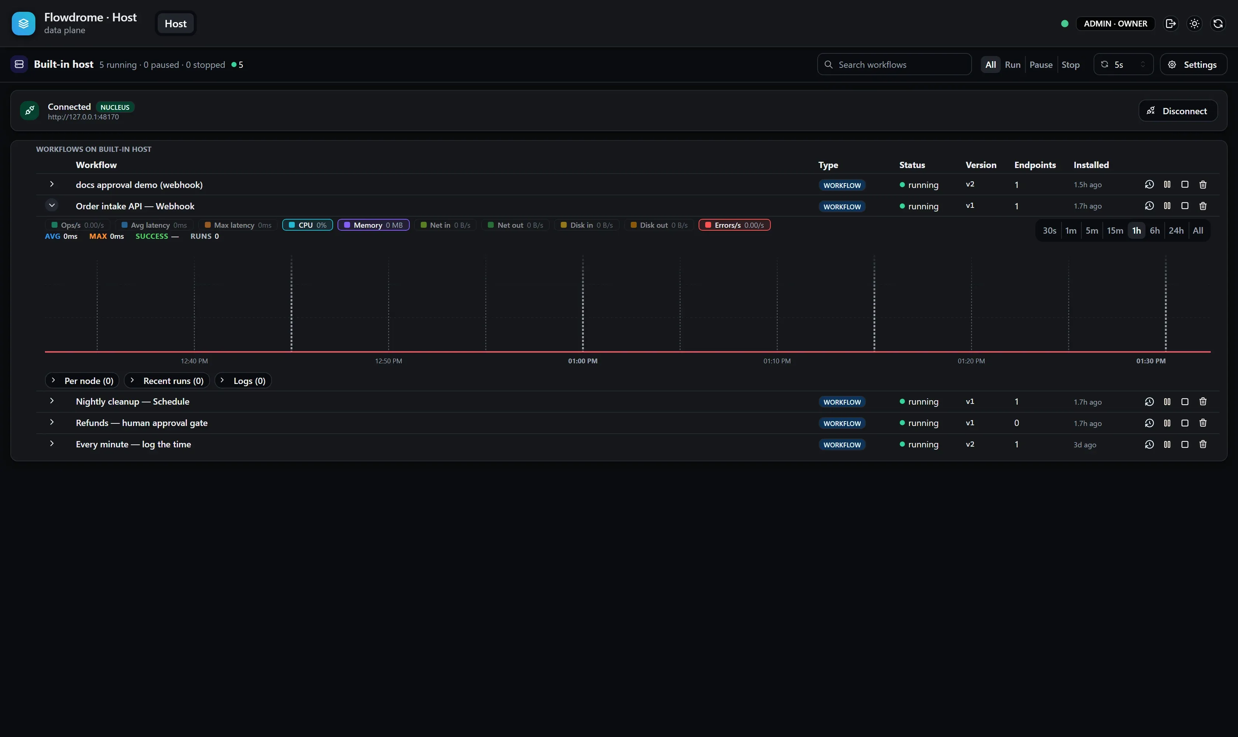Collapse the Order intake API row

click(x=52, y=205)
